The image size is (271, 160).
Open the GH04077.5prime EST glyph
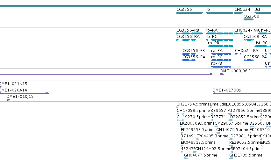(x=186, y=158)
